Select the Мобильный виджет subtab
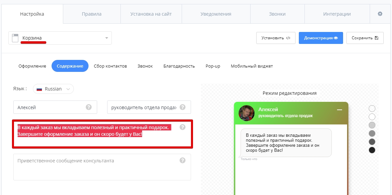 (252, 66)
